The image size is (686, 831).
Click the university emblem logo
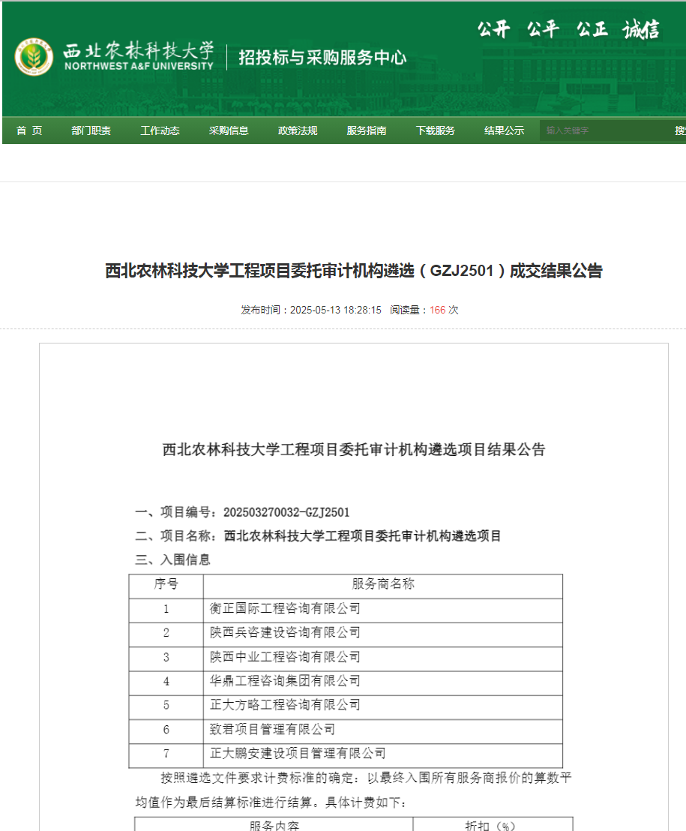coord(34,57)
